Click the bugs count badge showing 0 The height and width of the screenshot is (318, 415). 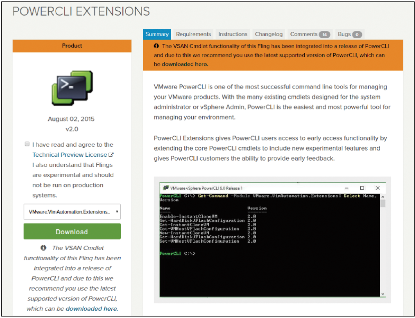(x=357, y=35)
